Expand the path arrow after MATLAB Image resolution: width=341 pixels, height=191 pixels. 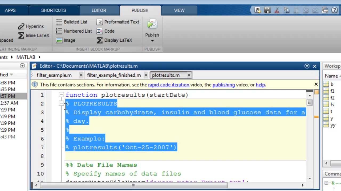[x=40, y=57]
